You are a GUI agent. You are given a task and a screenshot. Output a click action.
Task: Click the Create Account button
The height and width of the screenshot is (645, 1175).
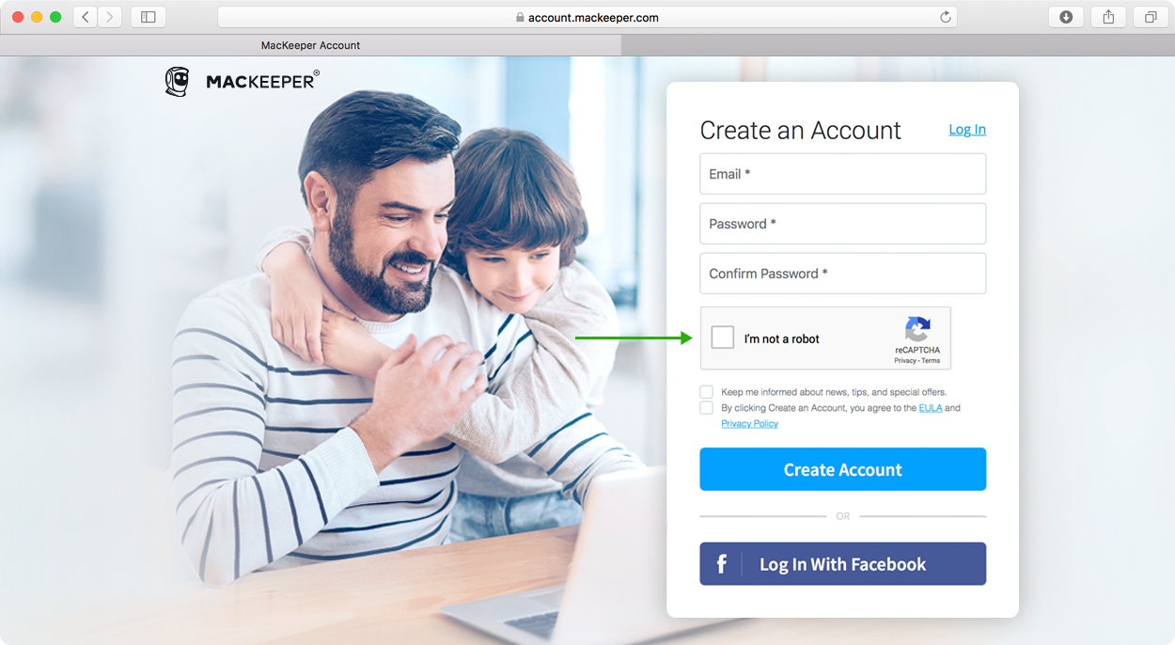pyautogui.click(x=842, y=469)
